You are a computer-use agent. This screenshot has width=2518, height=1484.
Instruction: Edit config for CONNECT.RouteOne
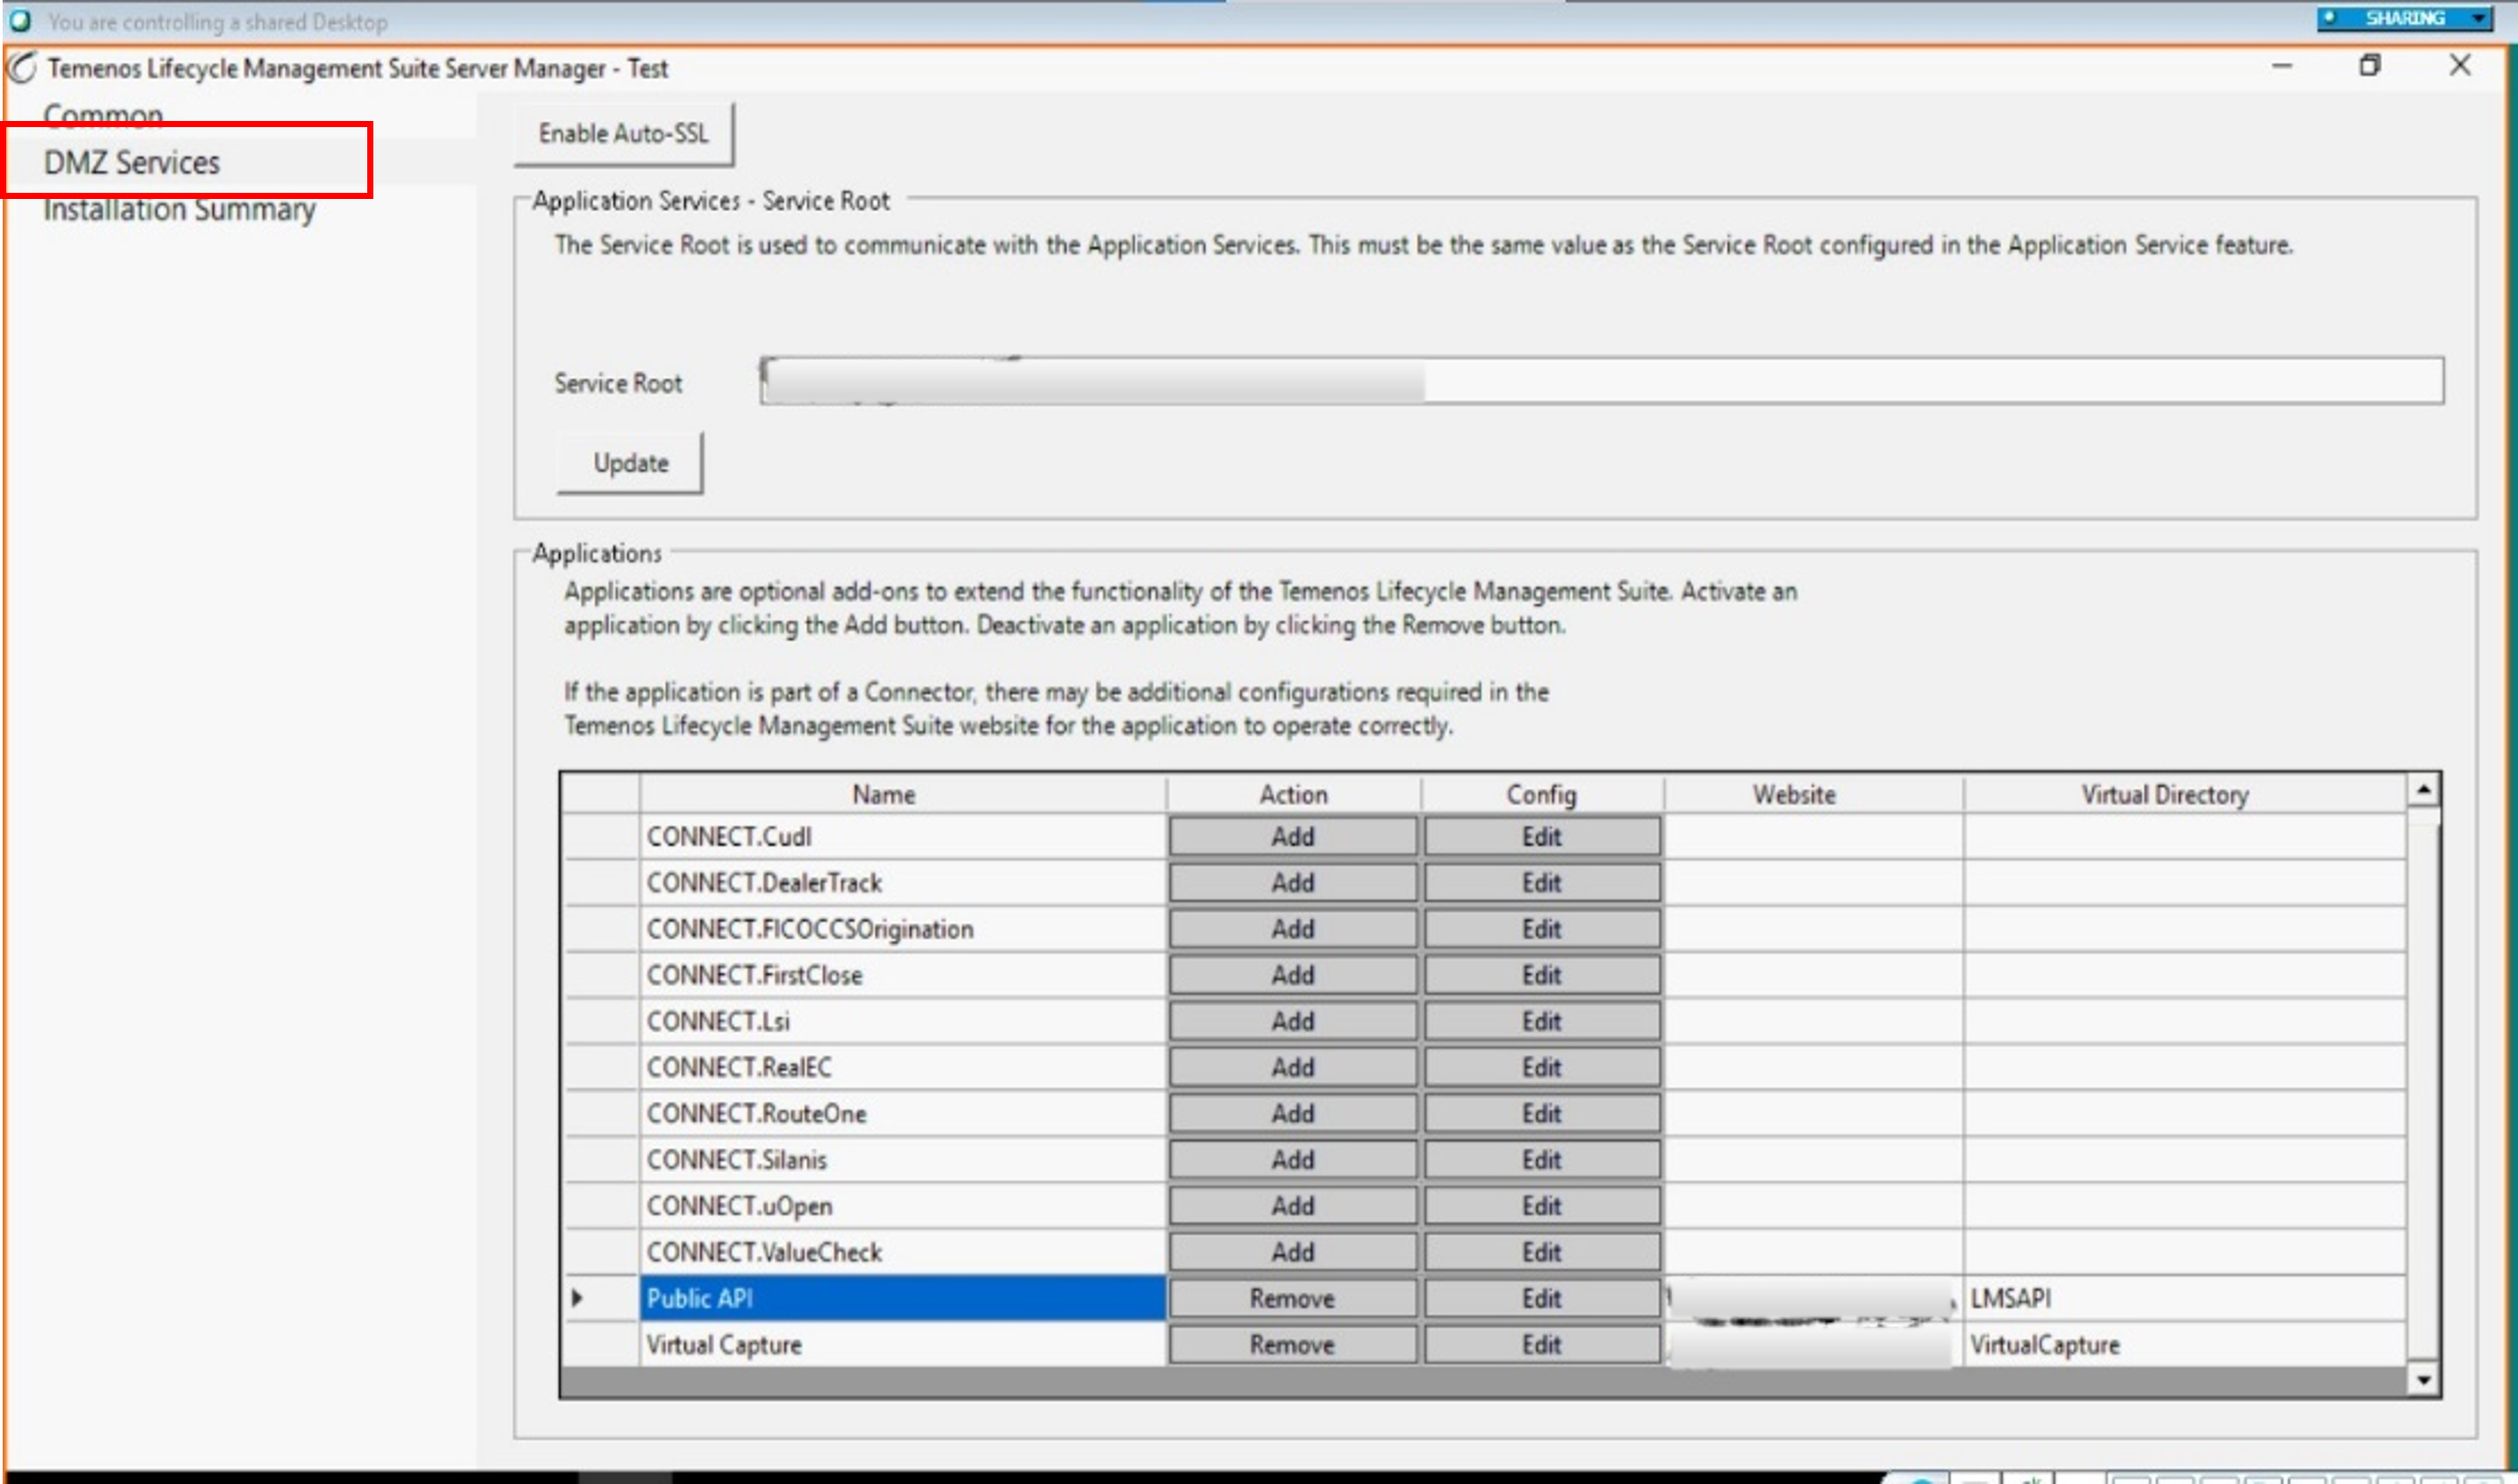1542,1113
